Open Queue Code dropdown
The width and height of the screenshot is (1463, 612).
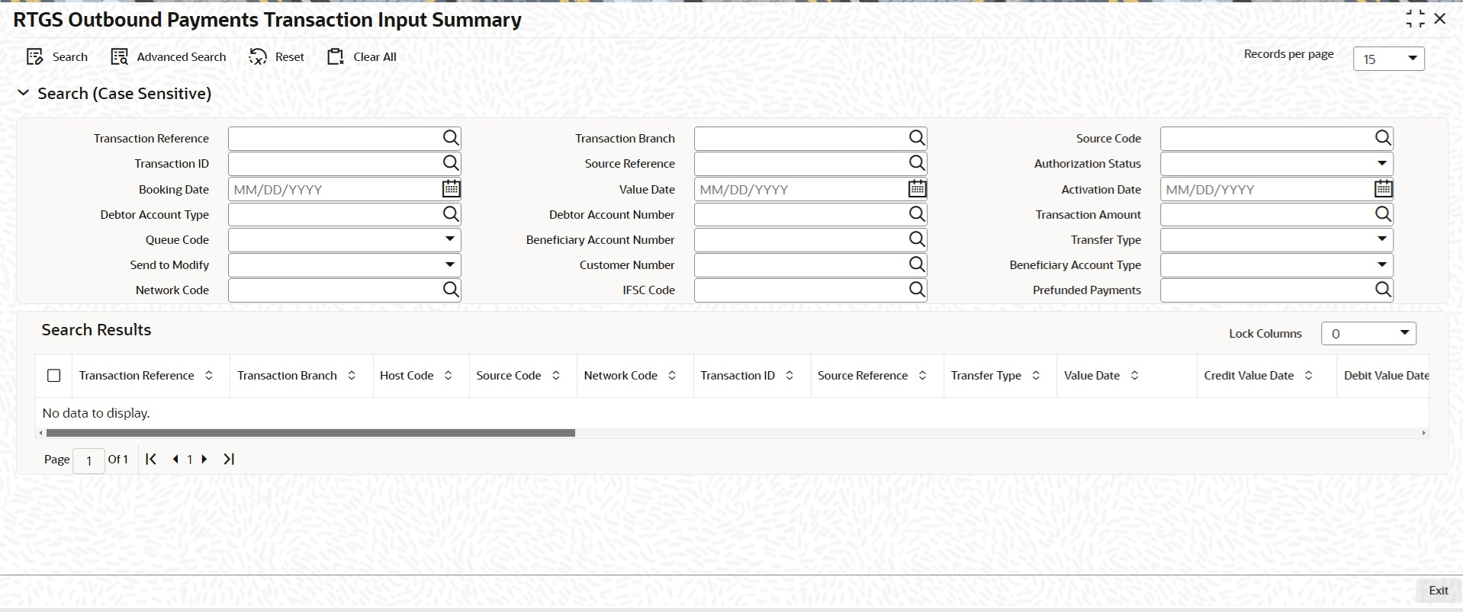click(x=345, y=239)
